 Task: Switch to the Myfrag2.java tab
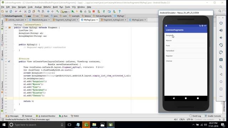click(138, 20)
